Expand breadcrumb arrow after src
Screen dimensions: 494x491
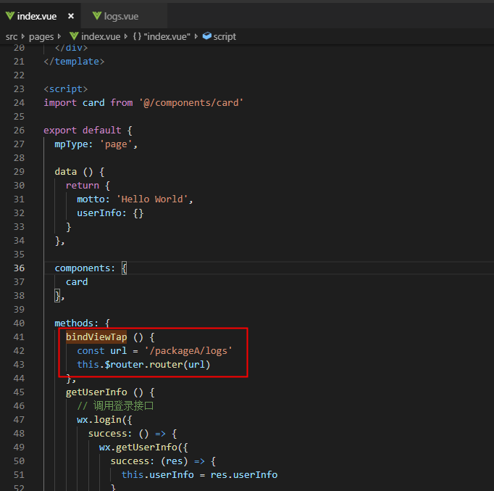[x=23, y=36]
